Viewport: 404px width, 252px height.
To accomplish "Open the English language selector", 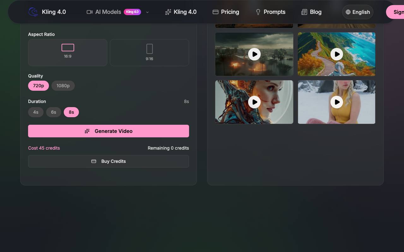I will tap(358, 12).
